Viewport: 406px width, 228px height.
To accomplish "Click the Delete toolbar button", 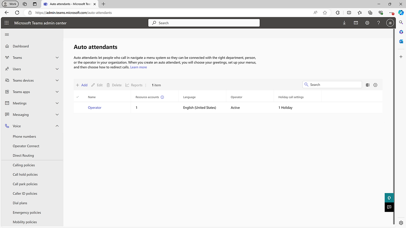I will tap(114, 85).
